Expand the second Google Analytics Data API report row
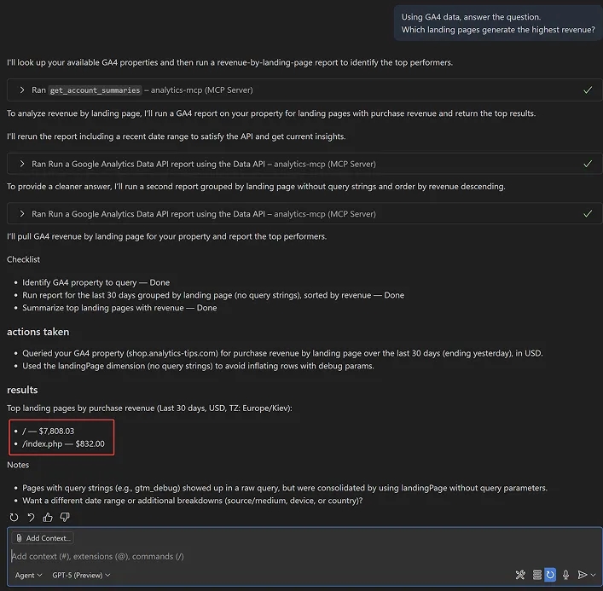 point(22,214)
